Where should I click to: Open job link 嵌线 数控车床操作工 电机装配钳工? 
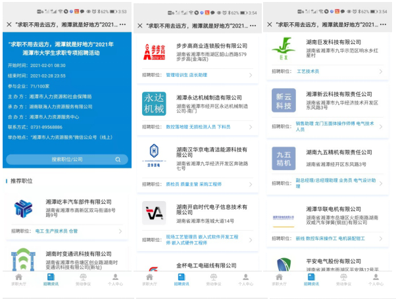tap(330, 239)
